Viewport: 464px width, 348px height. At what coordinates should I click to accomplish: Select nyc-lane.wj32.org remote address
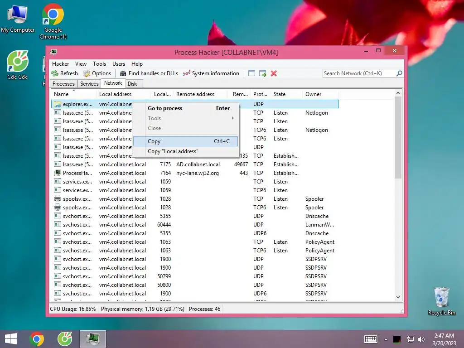click(x=198, y=173)
